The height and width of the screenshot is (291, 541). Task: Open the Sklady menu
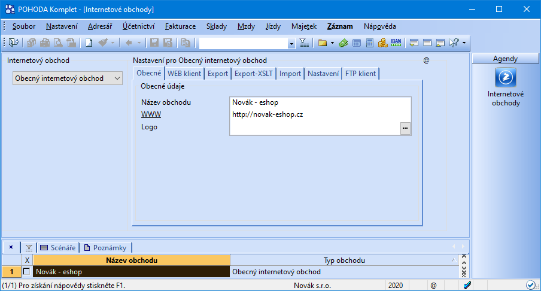coord(216,26)
